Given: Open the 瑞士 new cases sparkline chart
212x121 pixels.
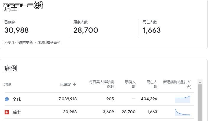Looking at the screenshot, I should tap(182, 112).
